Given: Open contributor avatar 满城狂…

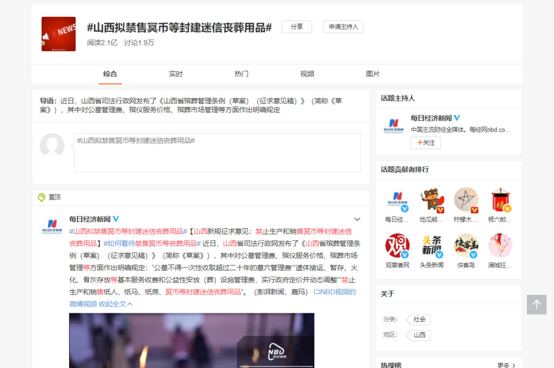Looking at the screenshot, I should point(500,245).
